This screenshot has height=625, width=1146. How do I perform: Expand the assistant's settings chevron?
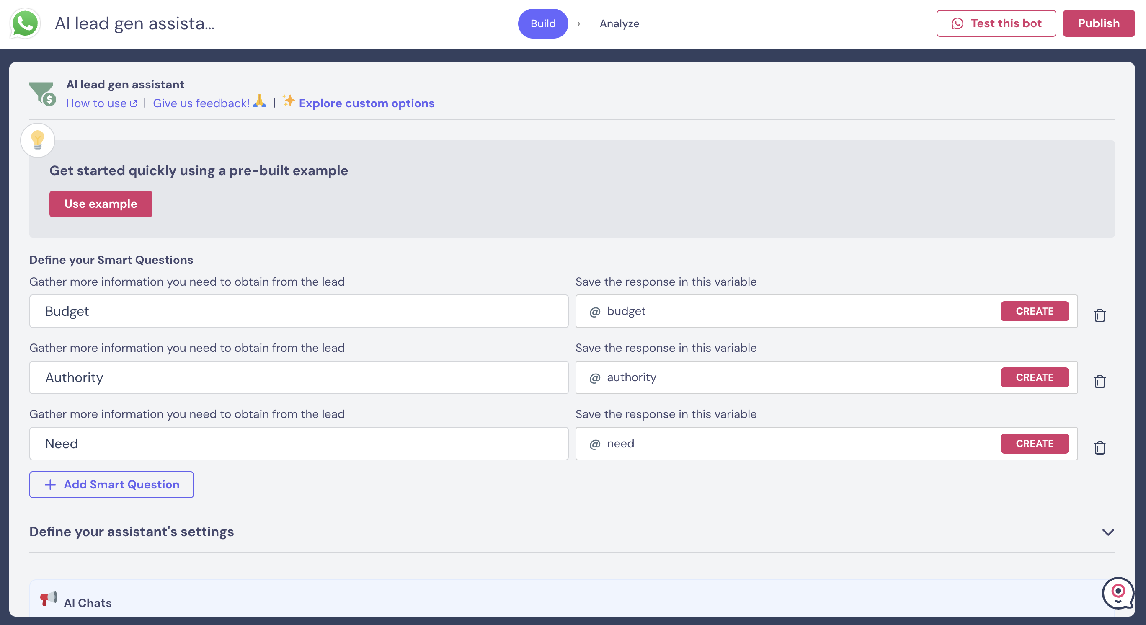[1108, 532]
